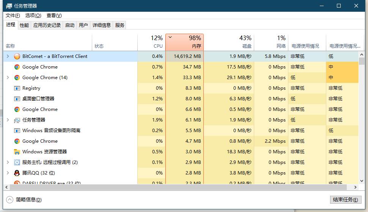Click the Chrome icon with 34.7 MB memory

(x=17, y=67)
